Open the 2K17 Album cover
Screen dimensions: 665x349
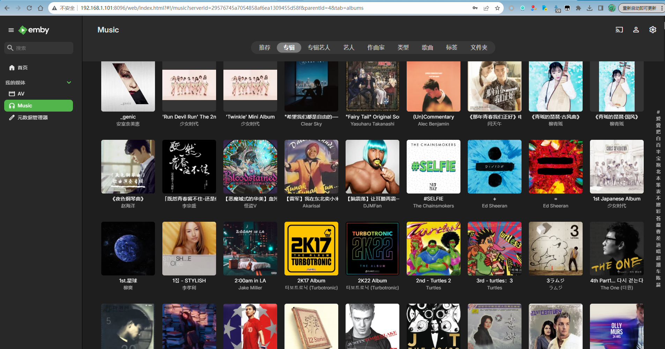(311, 249)
